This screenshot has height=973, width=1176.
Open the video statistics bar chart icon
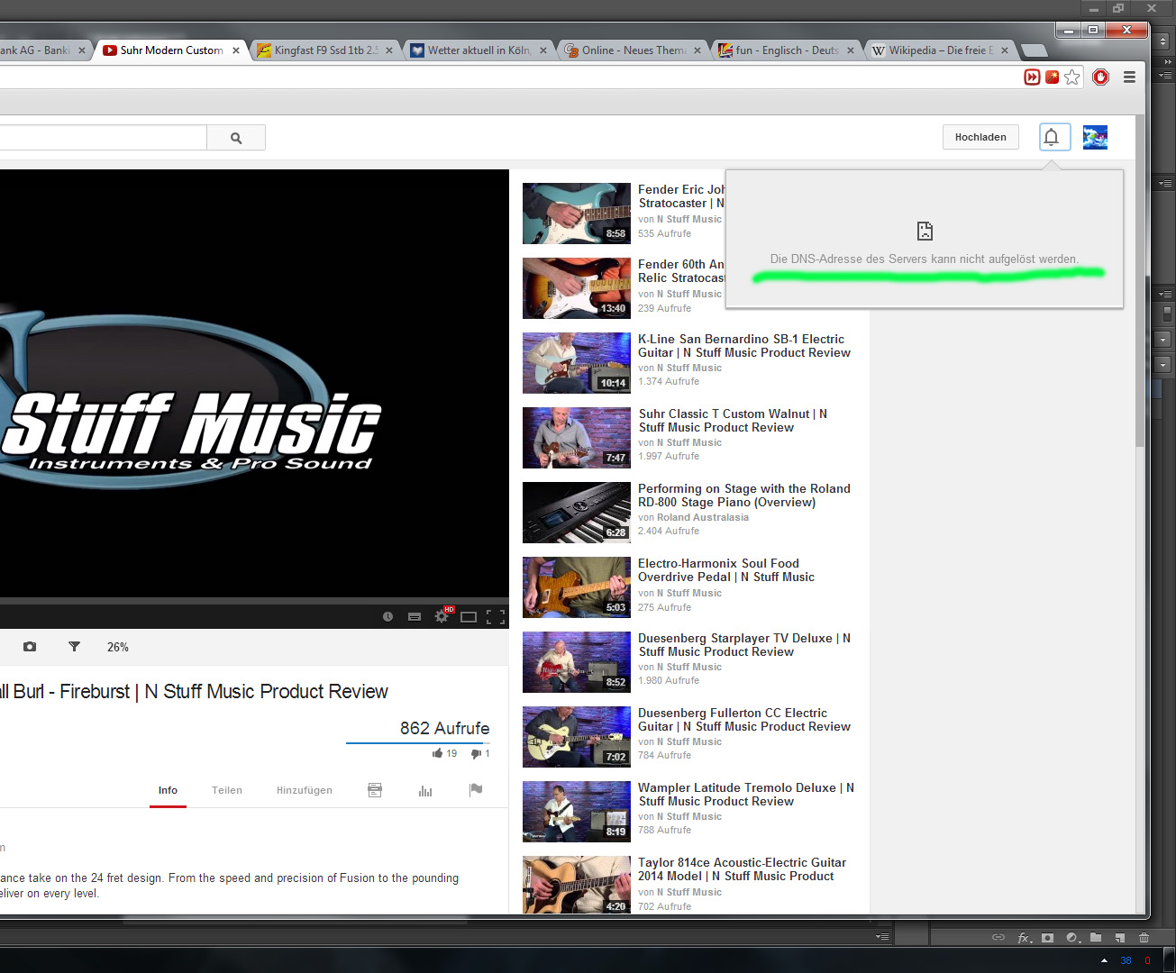click(x=425, y=790)
